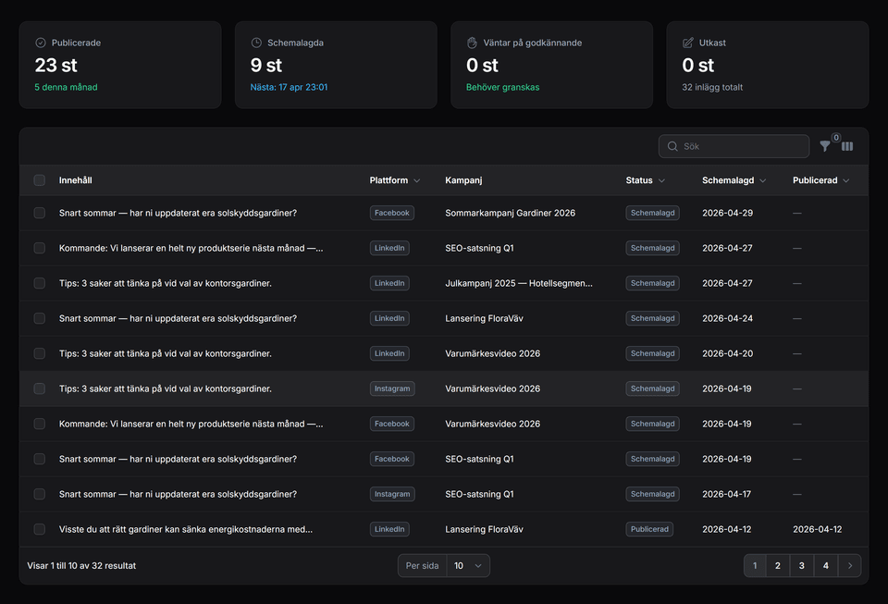Open the Julkampanj 2025 Hotellsegment campaign row
This screenshot has height=604, width=888.
click(x=518, y=283)
